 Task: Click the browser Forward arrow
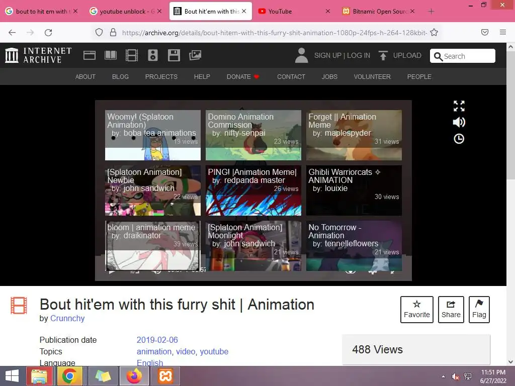30,33
